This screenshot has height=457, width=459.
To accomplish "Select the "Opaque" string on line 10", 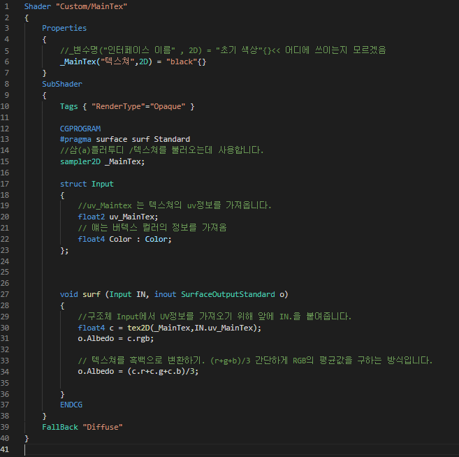I will click(168, 106).
